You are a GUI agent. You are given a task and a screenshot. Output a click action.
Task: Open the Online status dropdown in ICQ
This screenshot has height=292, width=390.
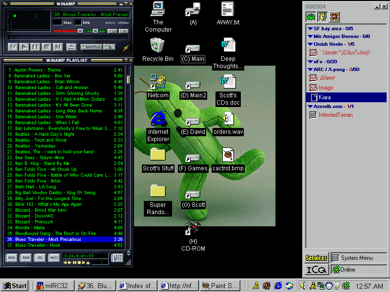(358, 270)
